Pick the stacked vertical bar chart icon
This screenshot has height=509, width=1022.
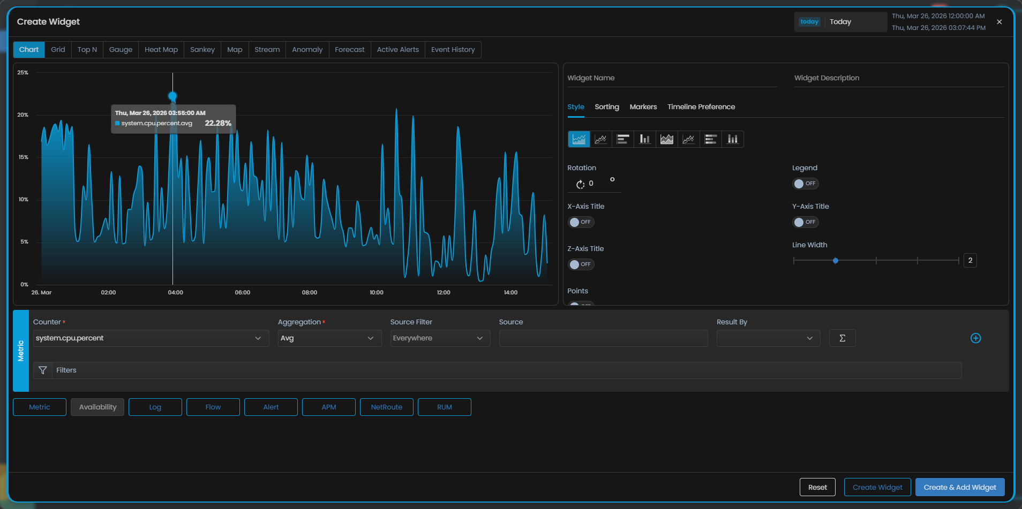[732, 139]
